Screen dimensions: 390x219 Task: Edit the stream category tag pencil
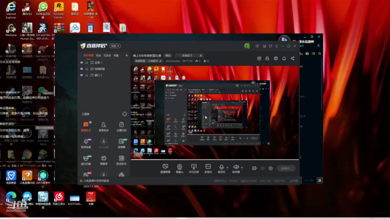tap(160, 61)
